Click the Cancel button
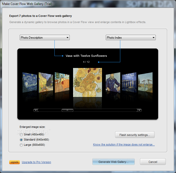This screenshot has height=173, width=176. [153, 162]
